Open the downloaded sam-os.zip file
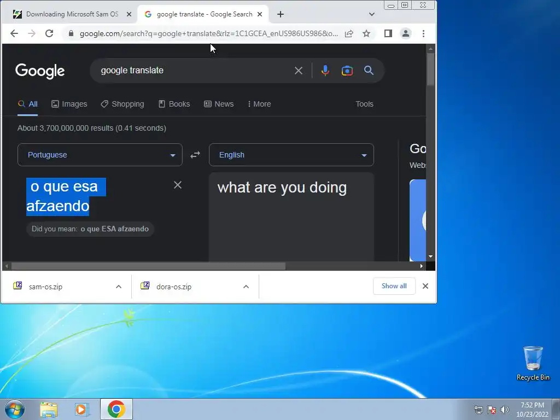560x420 pixels. pos(45,287)
